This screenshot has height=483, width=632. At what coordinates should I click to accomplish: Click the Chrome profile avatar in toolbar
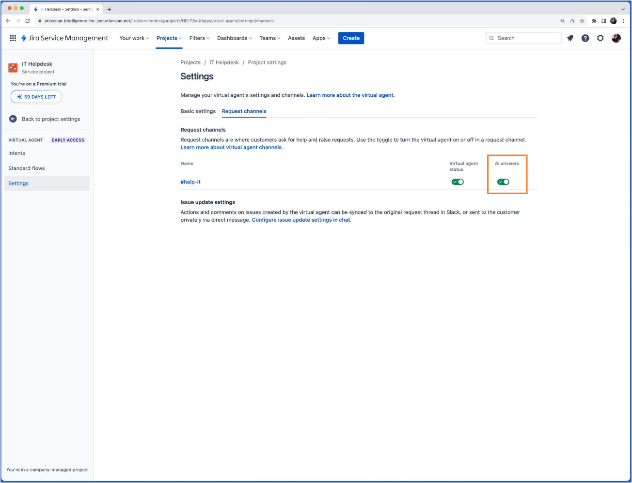pyautogui.click(x=614, y=21)
